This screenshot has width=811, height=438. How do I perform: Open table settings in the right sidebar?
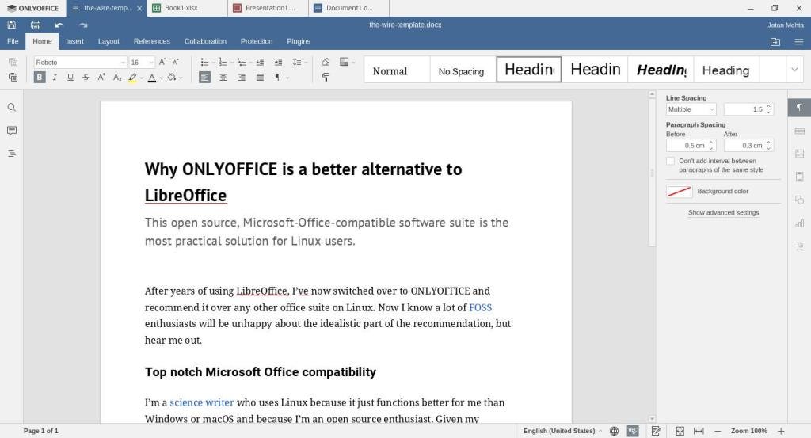(800, 131)
